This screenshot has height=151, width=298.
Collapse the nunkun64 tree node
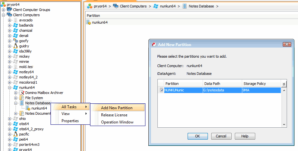10,87
